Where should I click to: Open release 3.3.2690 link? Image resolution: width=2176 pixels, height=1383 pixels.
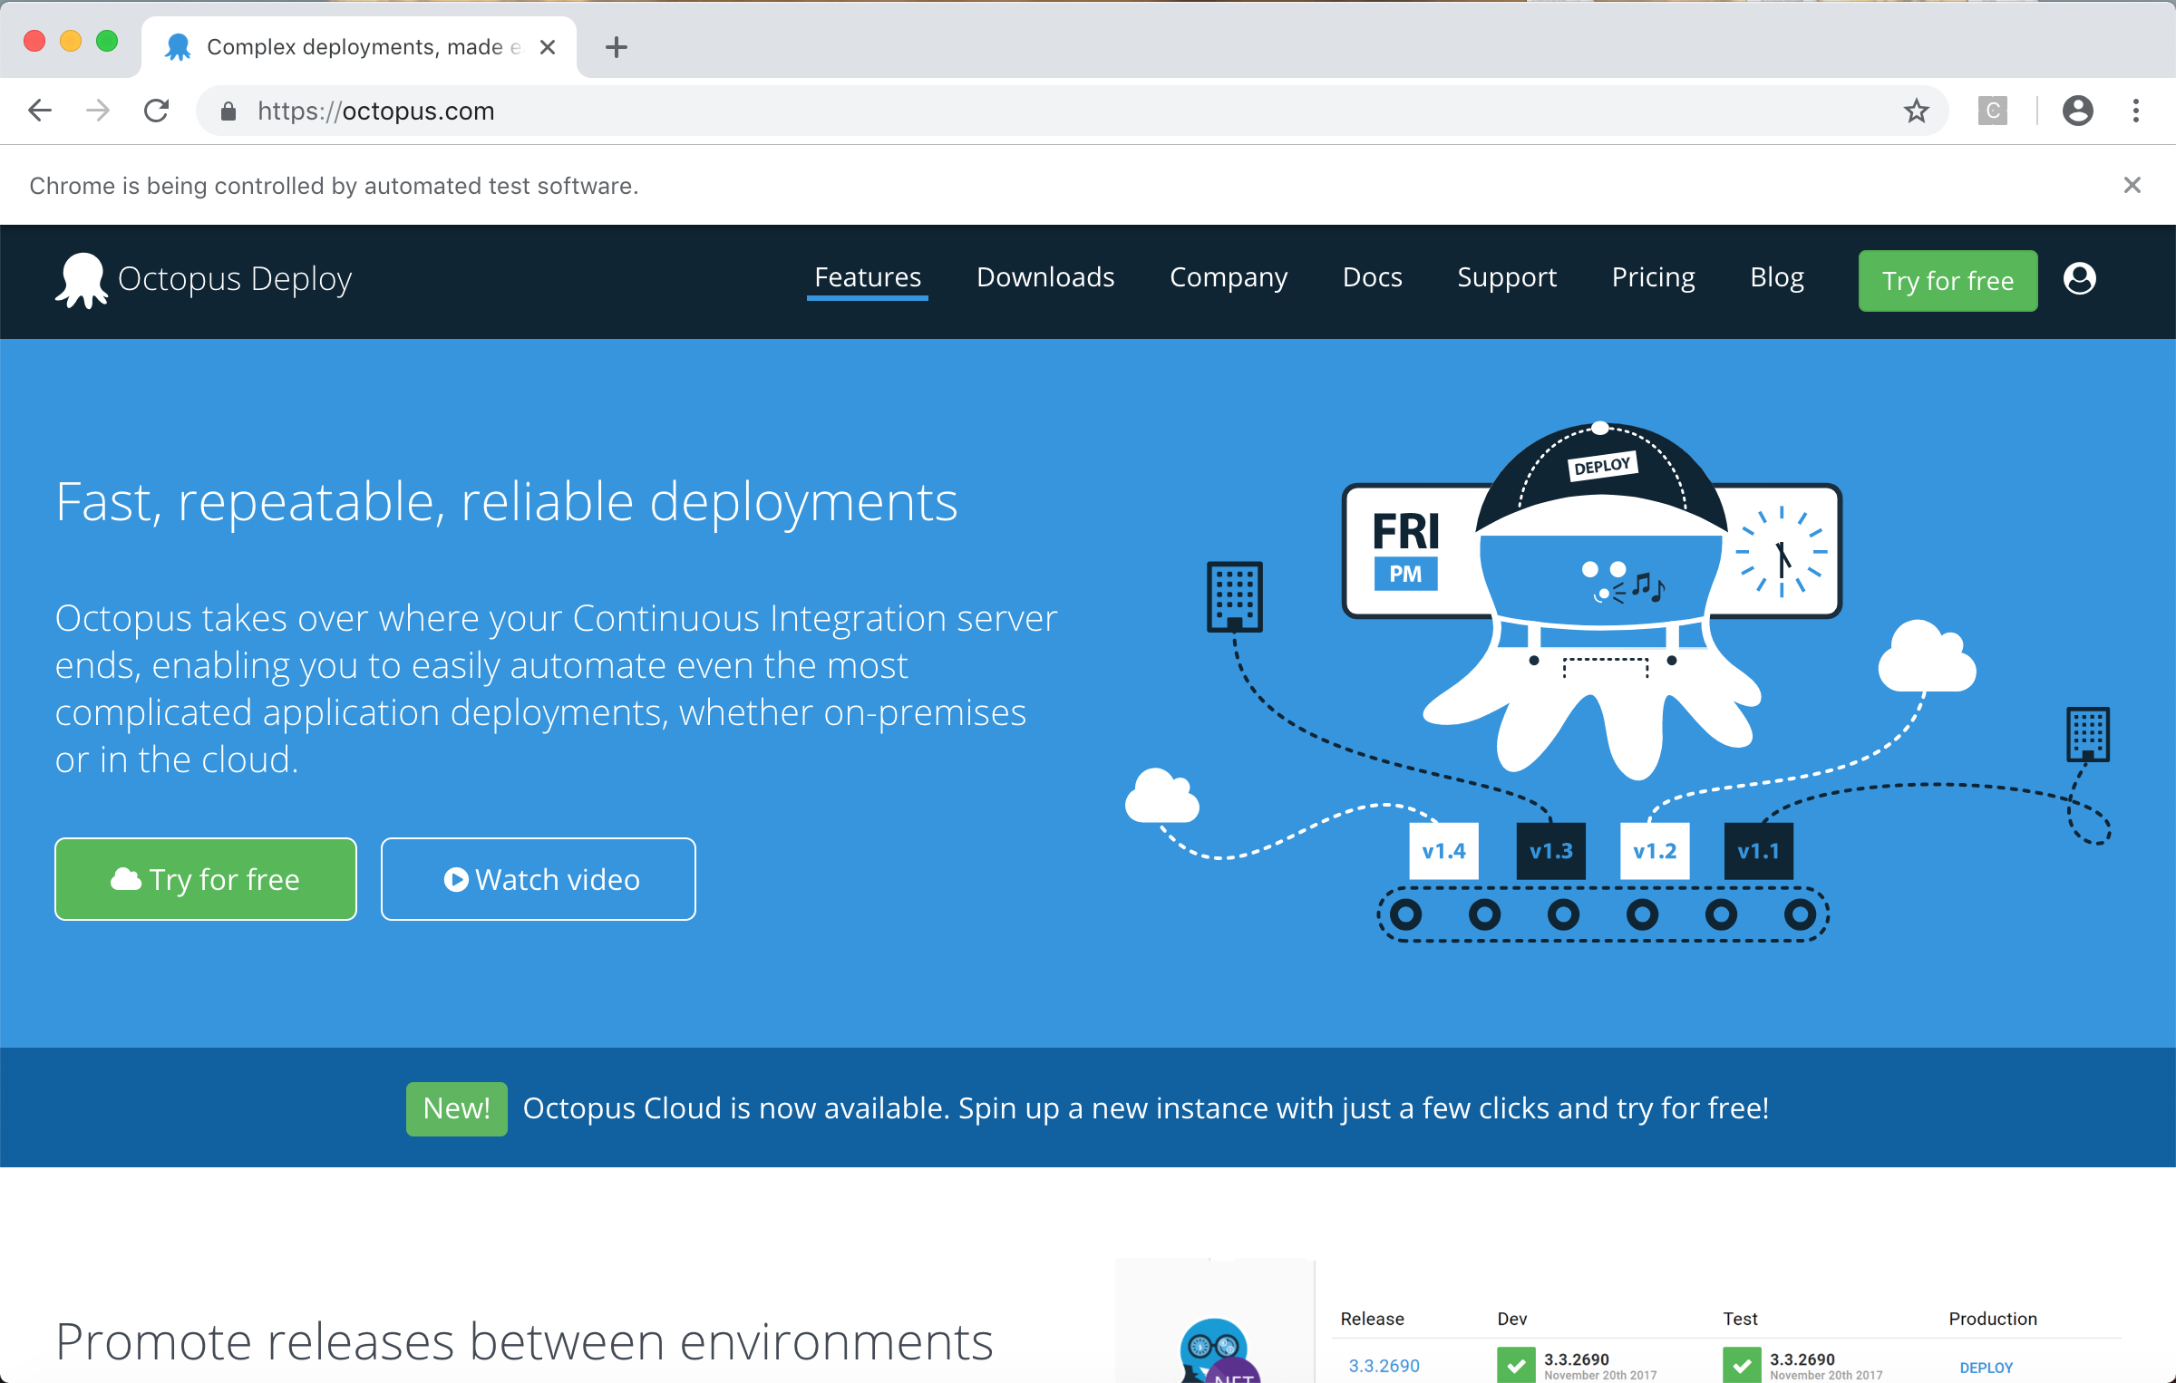[1384, 1365]
